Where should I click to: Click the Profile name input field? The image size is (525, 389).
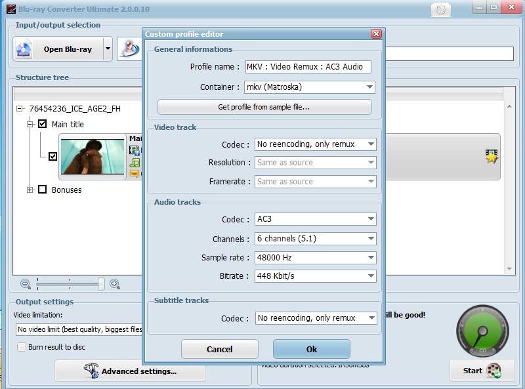click(308, 67)
